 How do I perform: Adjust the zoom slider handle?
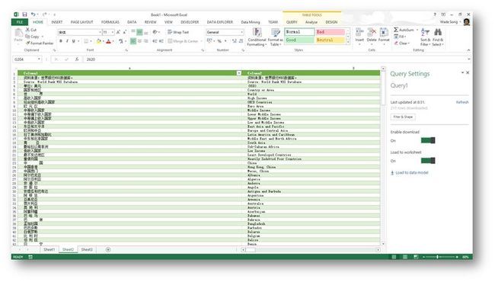click(x=438, y=257)
